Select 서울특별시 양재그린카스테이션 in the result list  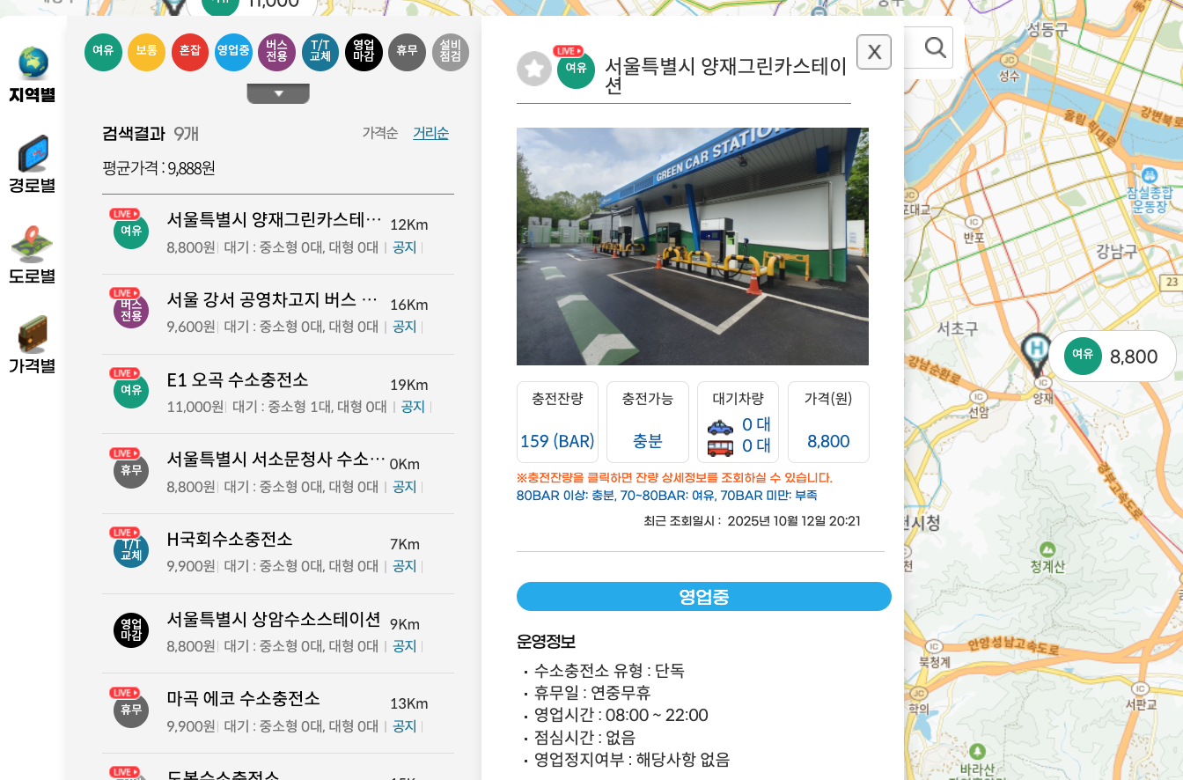tap(274, 219)
